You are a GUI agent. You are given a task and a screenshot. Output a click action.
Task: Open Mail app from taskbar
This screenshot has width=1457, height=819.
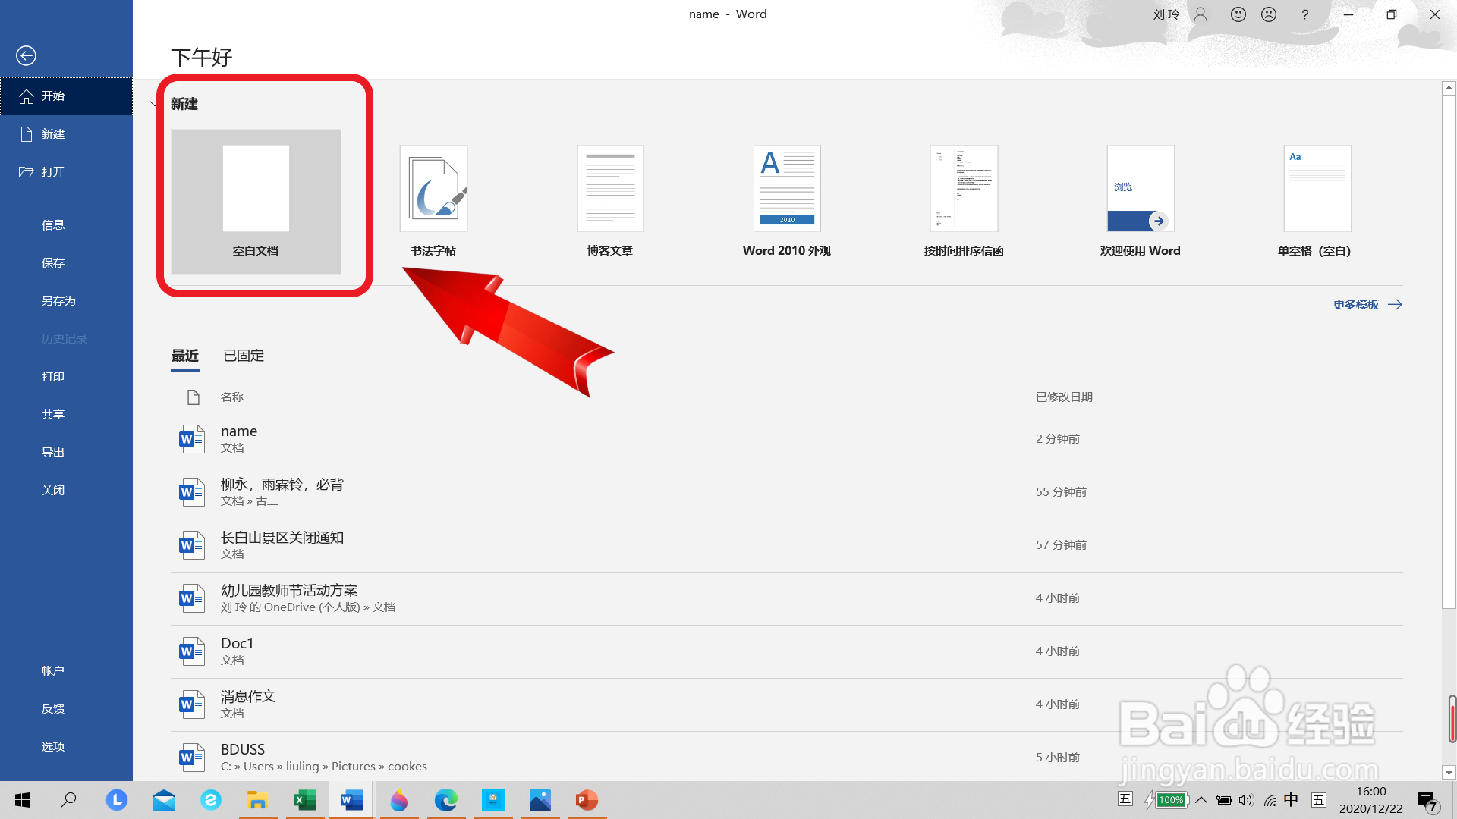coord(164,800)
